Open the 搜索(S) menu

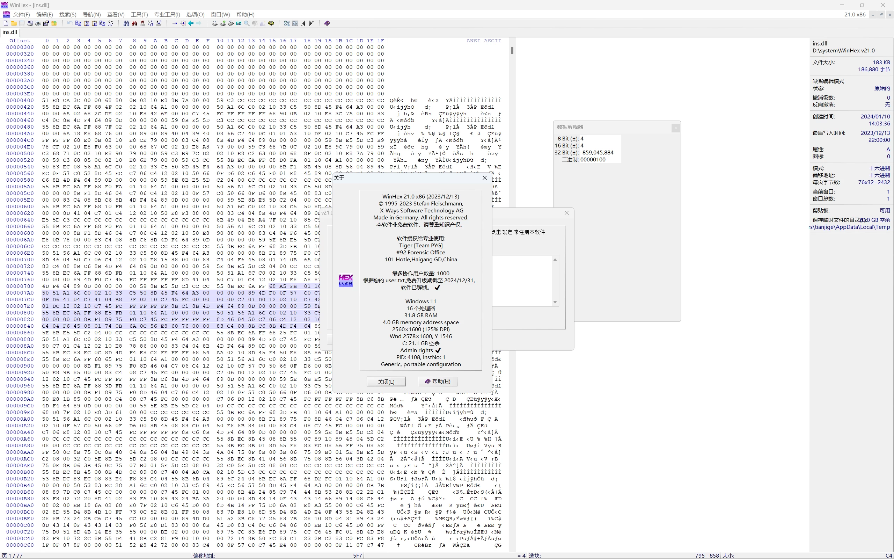68,14
